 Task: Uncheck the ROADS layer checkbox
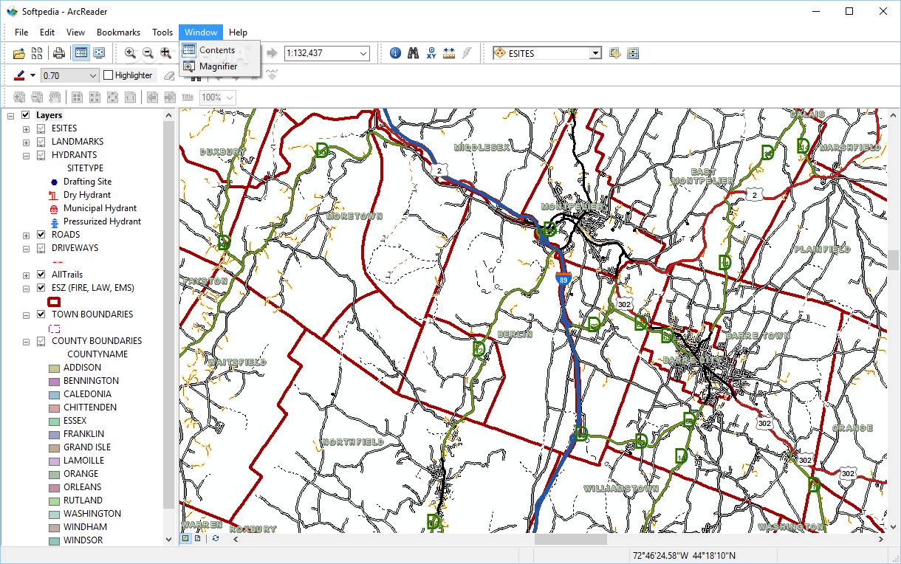click(41, 235)
